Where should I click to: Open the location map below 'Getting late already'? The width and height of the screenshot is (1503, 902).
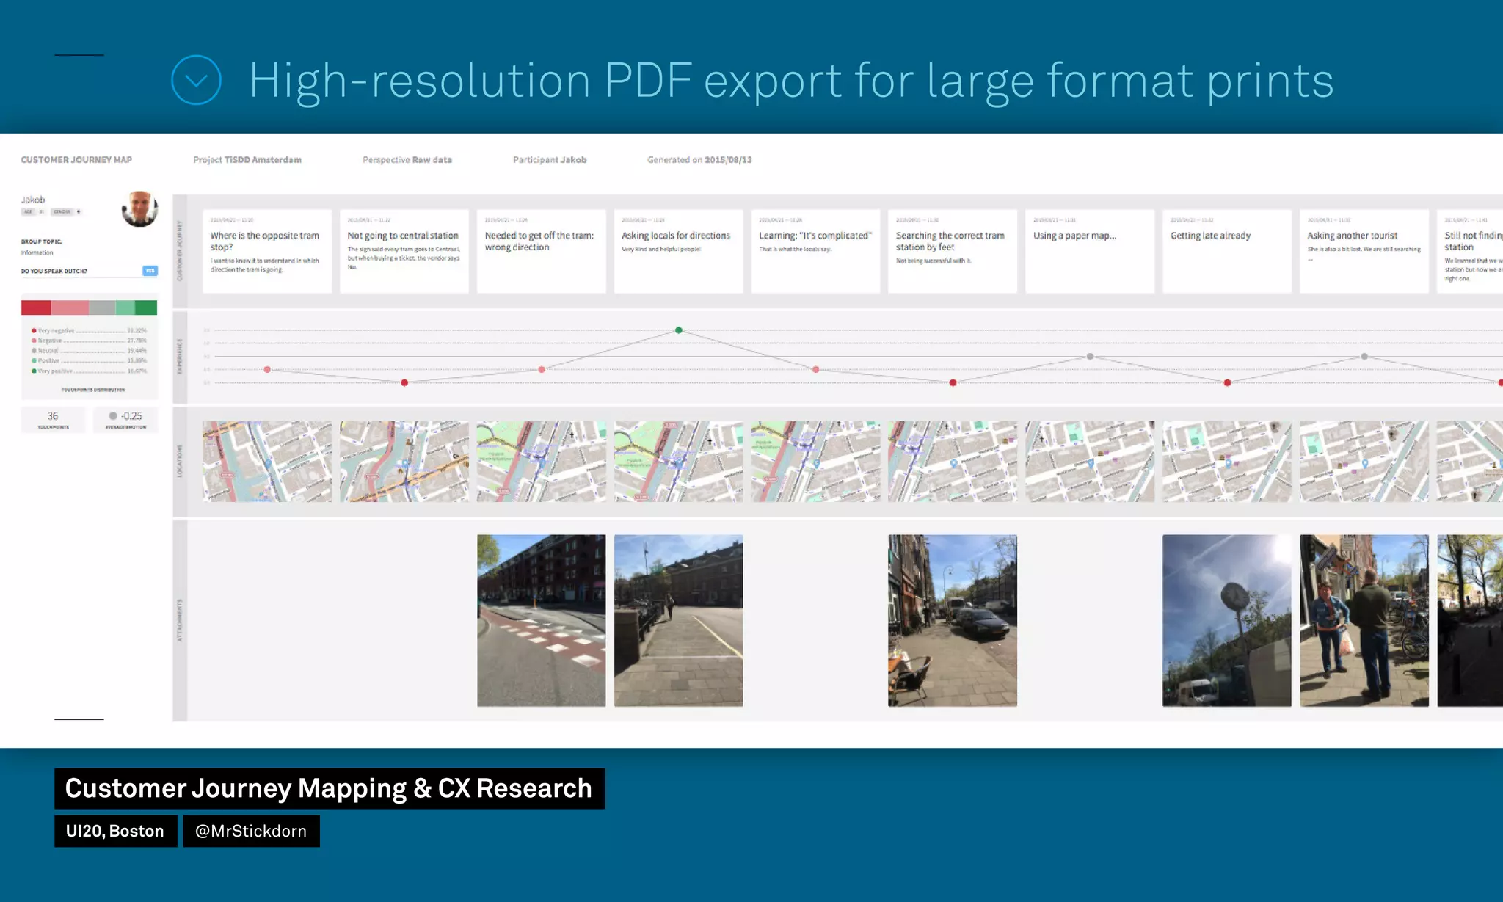pyautogui.click(x=1227, y=462)
